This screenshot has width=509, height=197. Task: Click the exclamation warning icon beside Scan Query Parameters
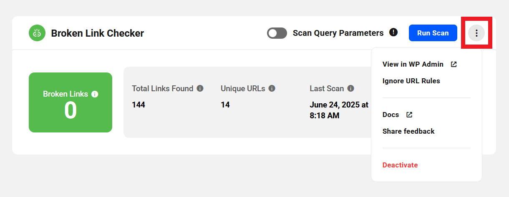click(x=393, y=32)
